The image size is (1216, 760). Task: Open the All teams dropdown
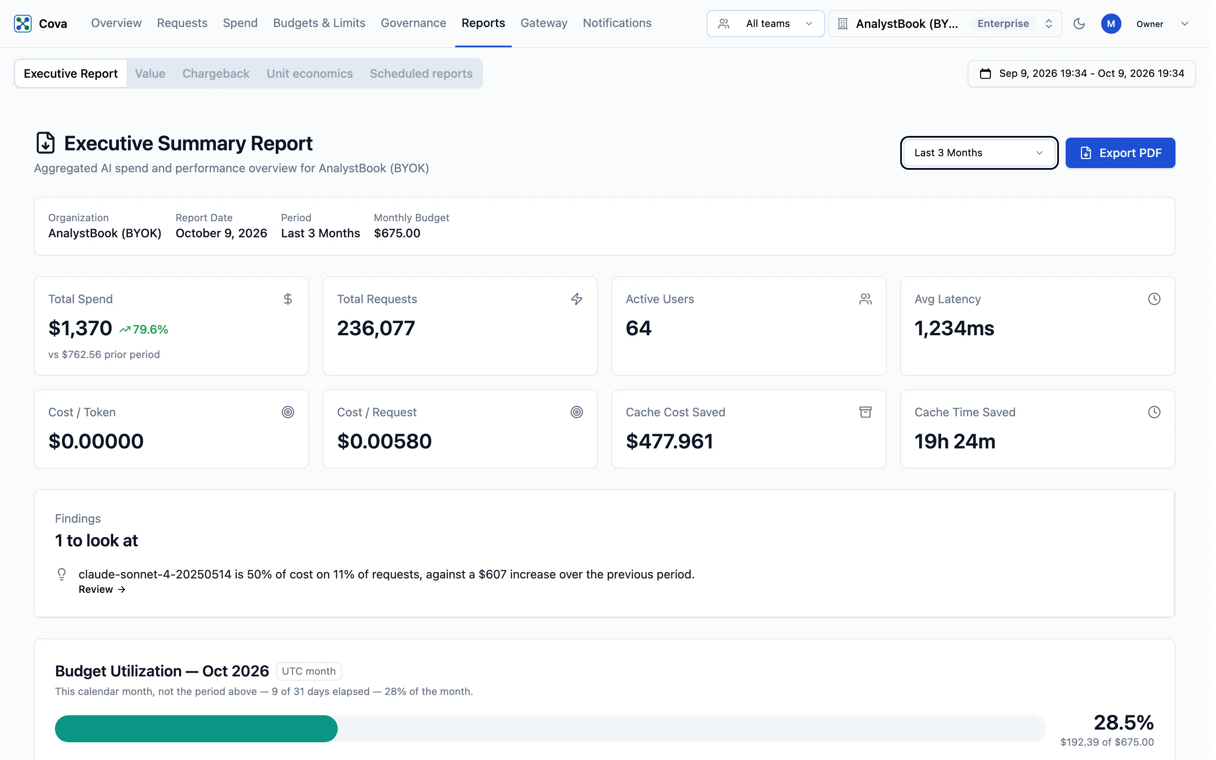click(765, 24)
